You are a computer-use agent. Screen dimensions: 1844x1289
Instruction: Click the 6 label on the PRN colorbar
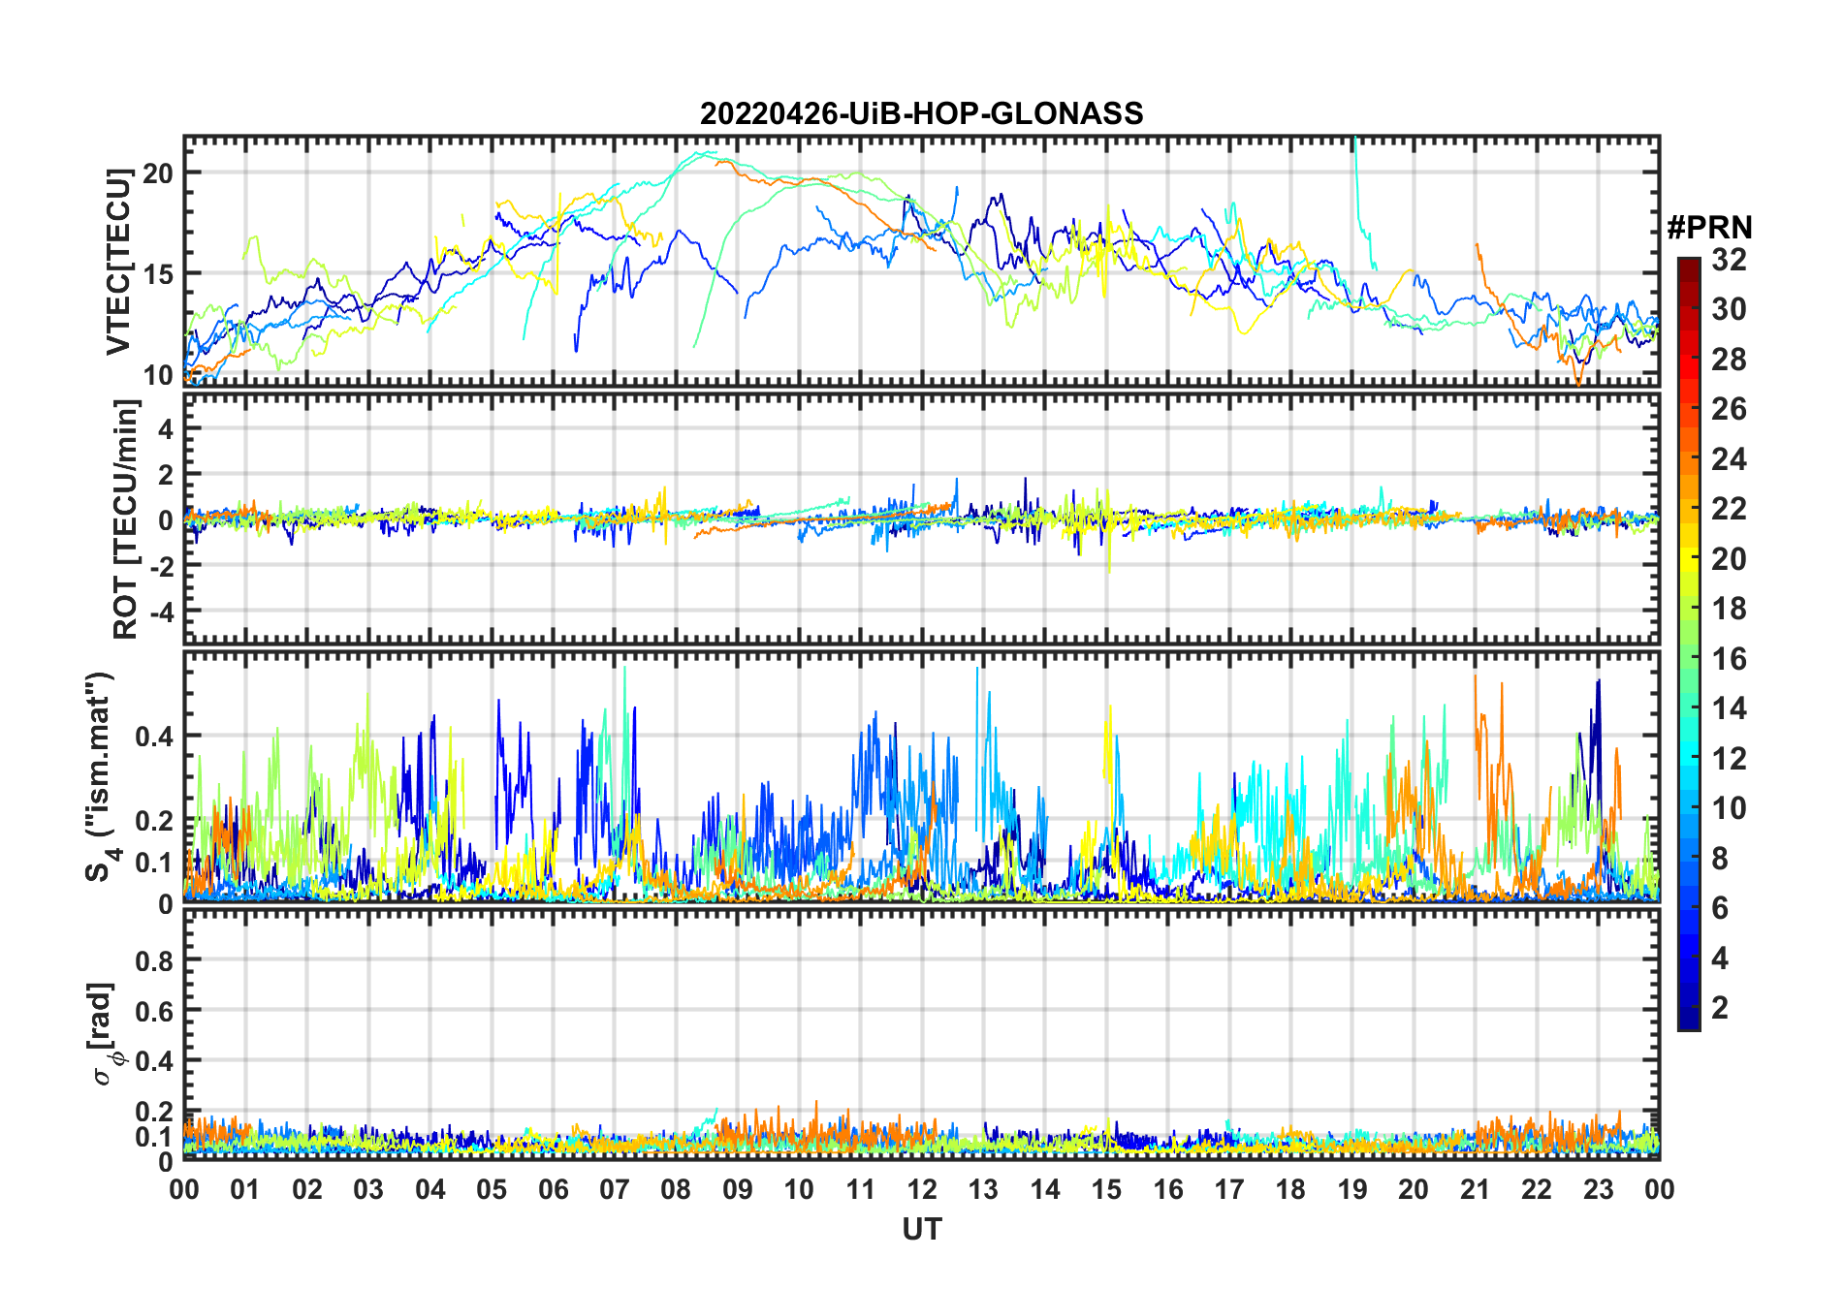(x=1720, y=908)
